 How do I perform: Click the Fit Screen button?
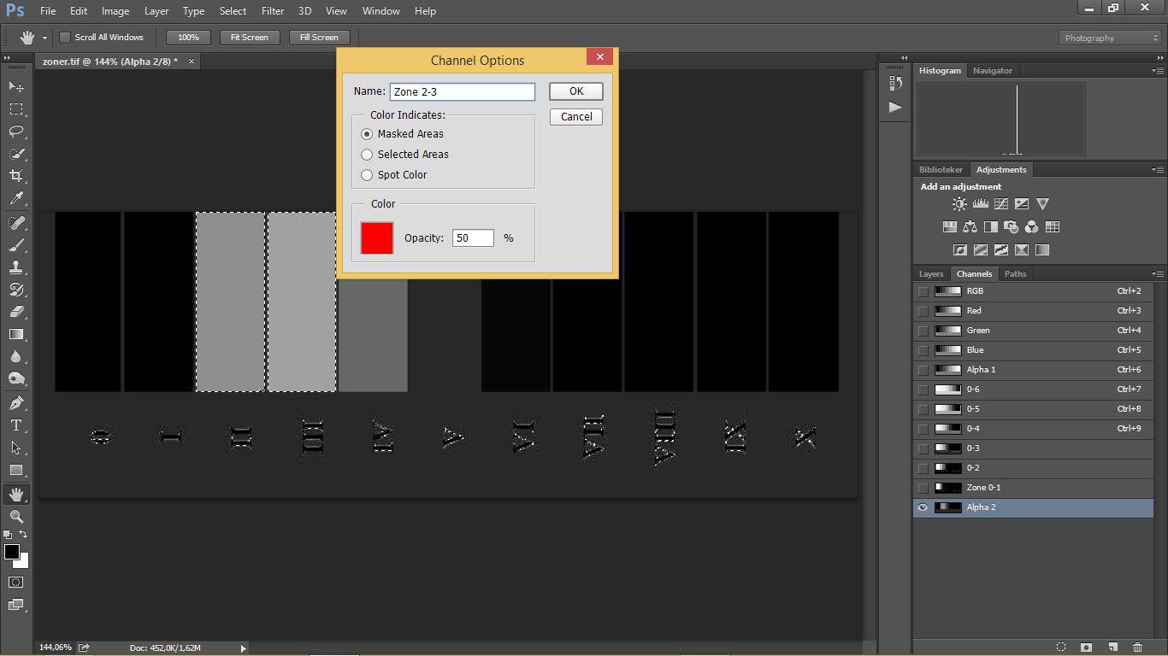click(x=249, y=38)
